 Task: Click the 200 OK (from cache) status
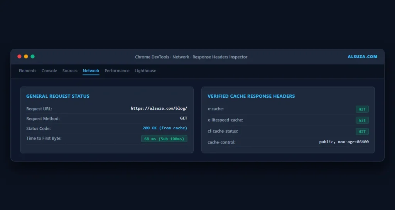click(165, 128)
